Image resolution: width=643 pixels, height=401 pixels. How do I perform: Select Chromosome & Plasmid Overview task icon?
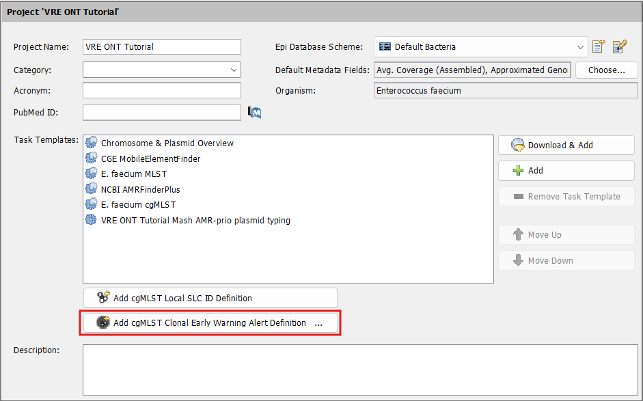click(91, 143)
